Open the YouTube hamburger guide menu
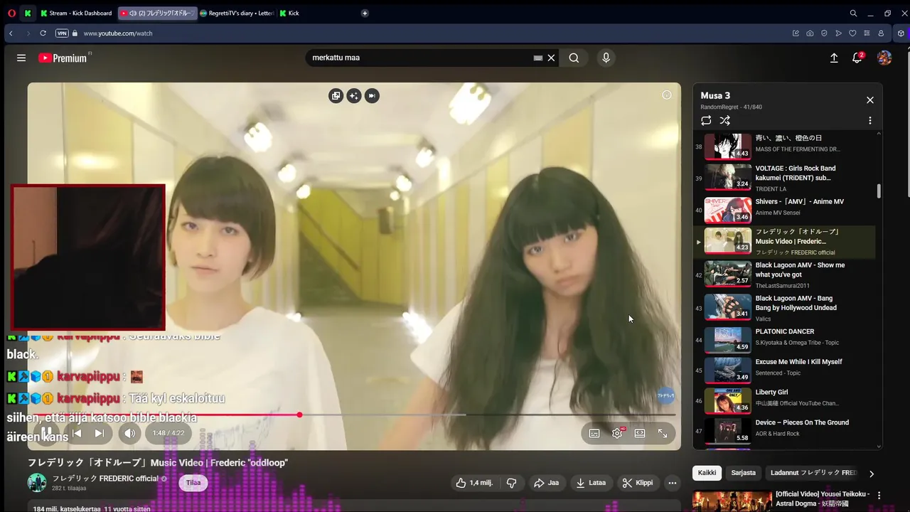 pos(21,58)
